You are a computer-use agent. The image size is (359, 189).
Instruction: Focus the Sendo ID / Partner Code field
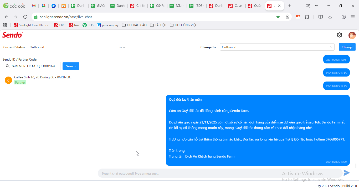coord(32,66)
